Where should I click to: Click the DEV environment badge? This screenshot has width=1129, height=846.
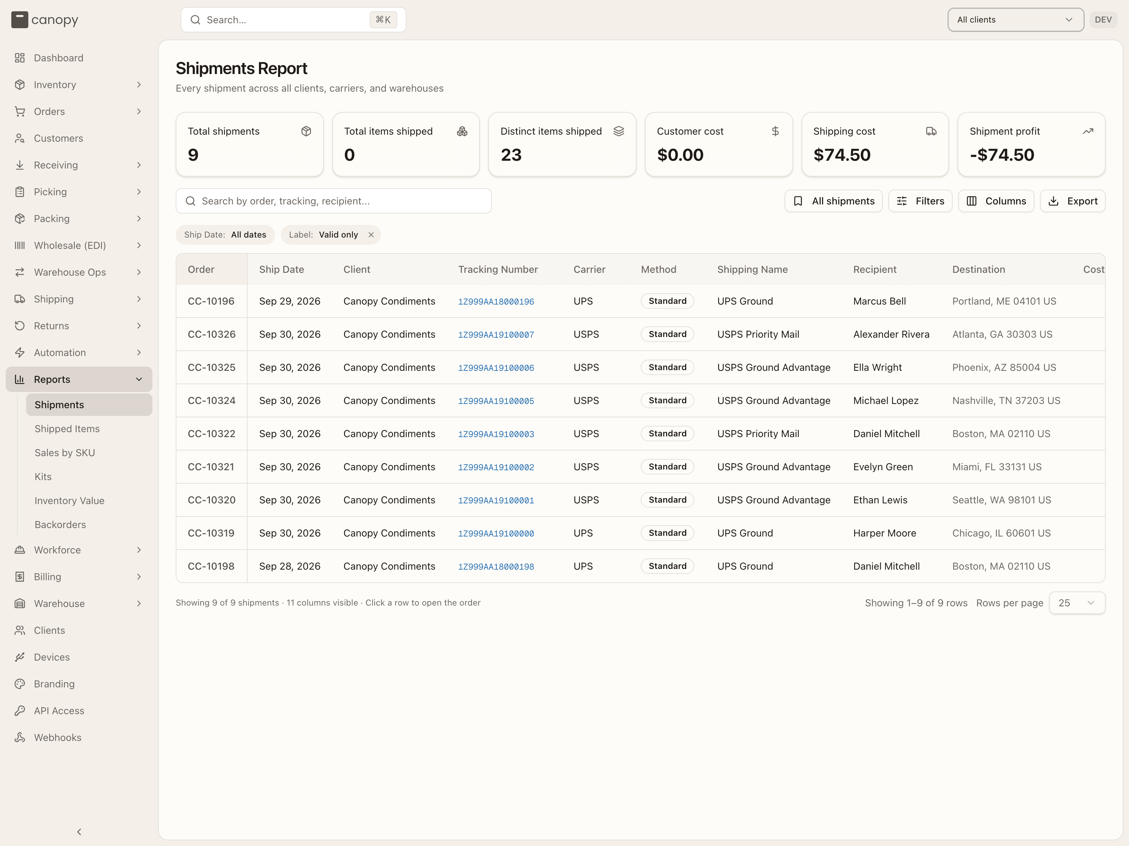pos(1103,20)
